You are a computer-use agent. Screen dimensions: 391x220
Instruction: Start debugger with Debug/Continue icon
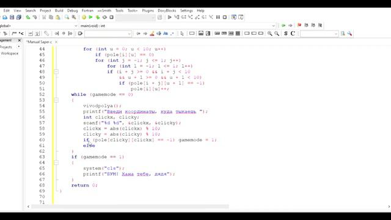pos(170,17)
